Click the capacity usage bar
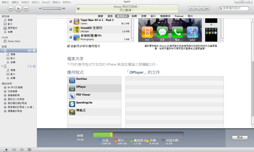The width and height of the screenshot is (254, 152). 138,134
